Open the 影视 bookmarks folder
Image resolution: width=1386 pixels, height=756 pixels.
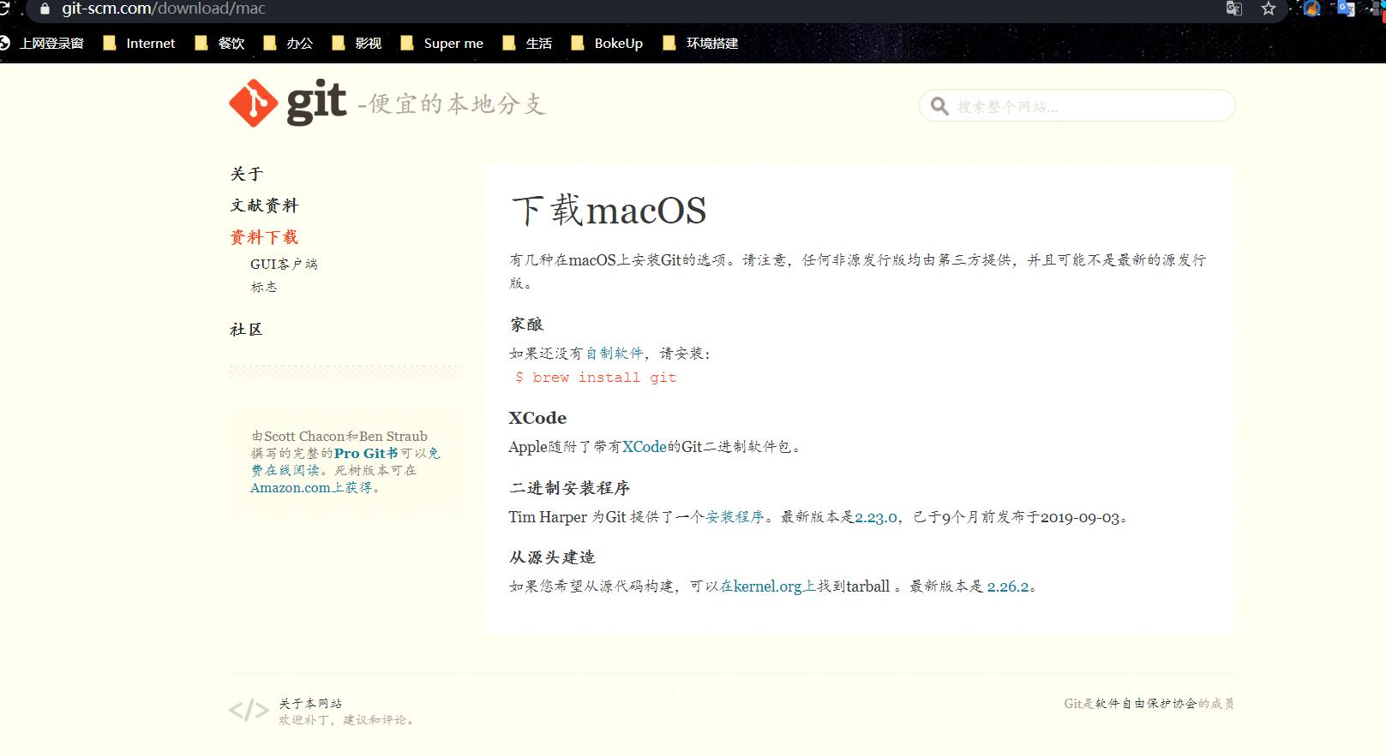pos(357,43)
